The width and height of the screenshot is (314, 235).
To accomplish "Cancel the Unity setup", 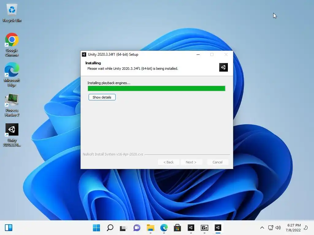I will (217, 162).
